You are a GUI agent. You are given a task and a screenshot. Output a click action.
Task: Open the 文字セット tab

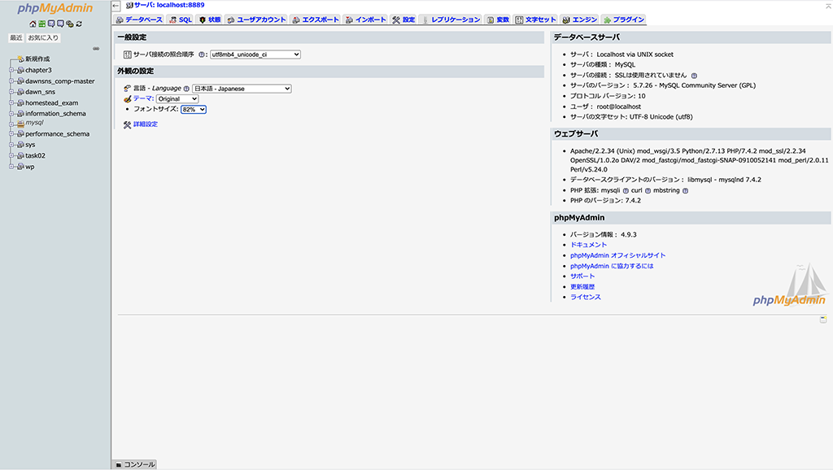click(x=535, y=20)
